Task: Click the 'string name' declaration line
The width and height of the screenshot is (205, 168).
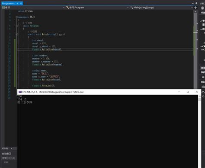Action: click(39, 71)
